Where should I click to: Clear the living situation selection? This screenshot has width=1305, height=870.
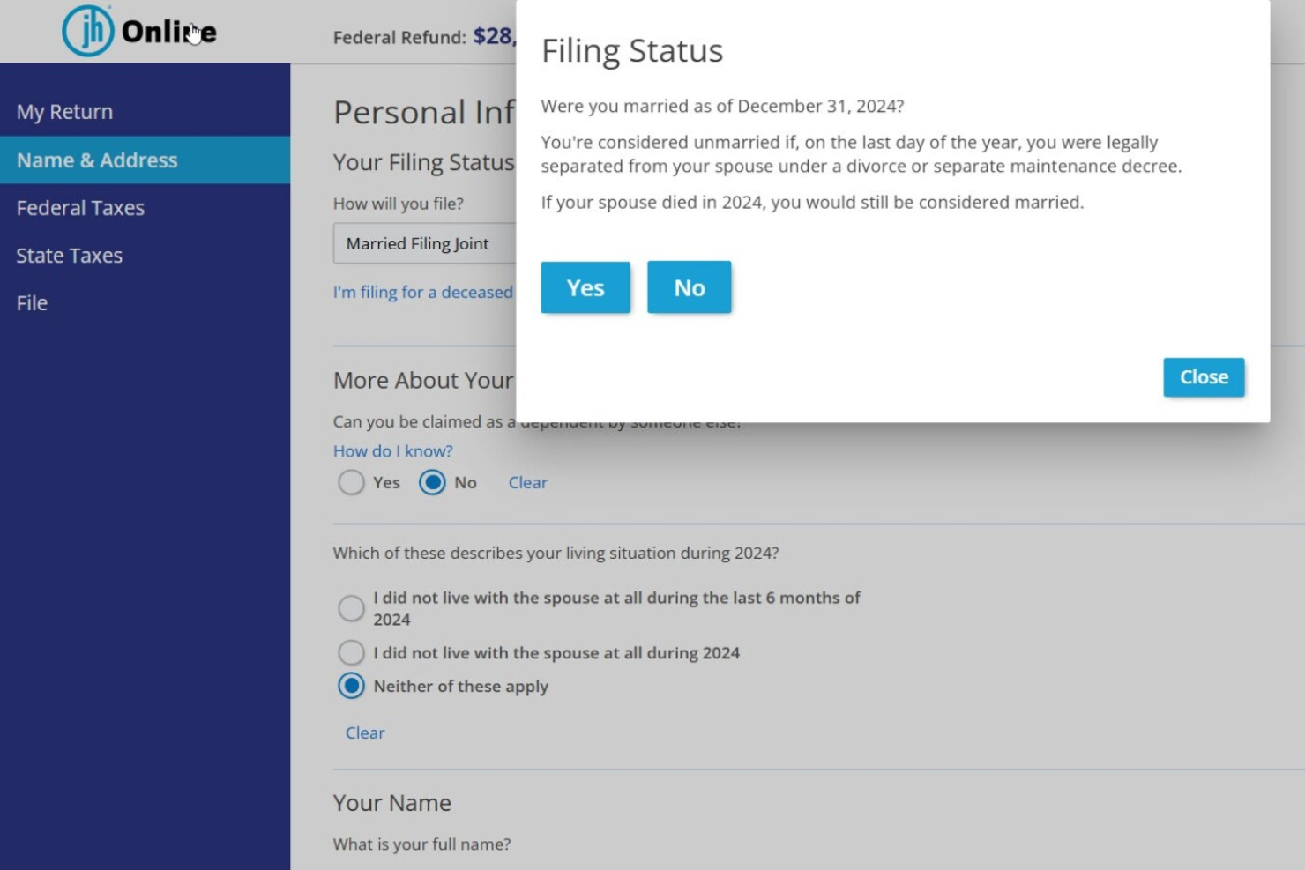364,732
